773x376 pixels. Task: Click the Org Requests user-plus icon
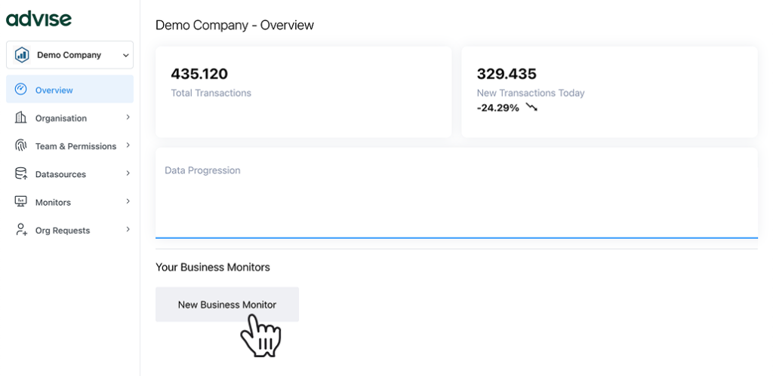pos(21,230)
